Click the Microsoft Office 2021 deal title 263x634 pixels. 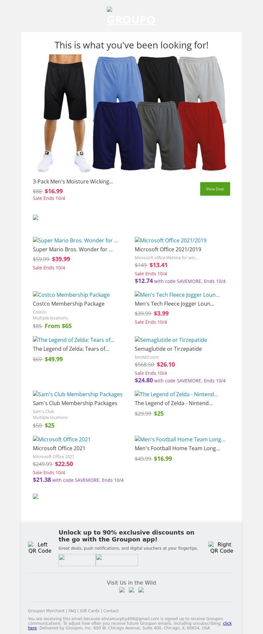tap(59, 448)
